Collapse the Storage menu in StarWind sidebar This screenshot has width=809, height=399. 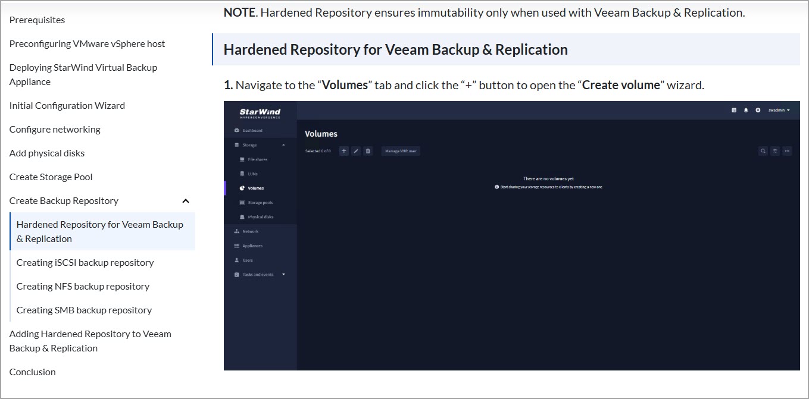point(283,145)
